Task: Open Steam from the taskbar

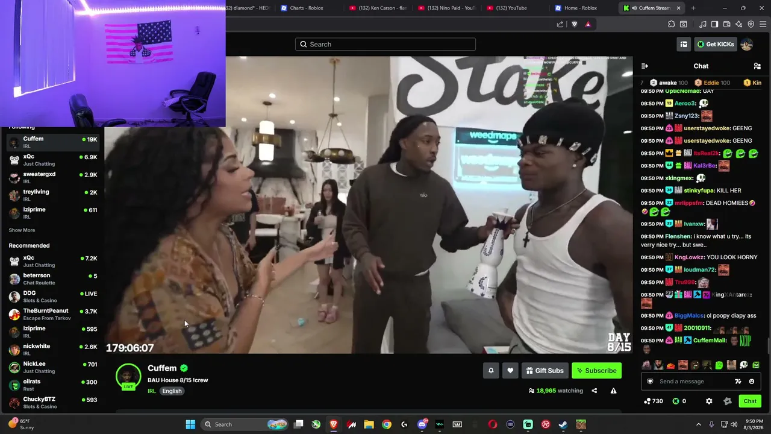Action: tap(563, 424)
